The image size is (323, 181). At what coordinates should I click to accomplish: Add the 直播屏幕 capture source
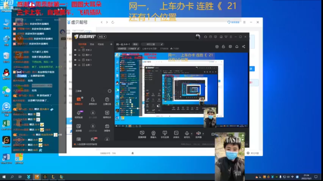pos(142,134)
